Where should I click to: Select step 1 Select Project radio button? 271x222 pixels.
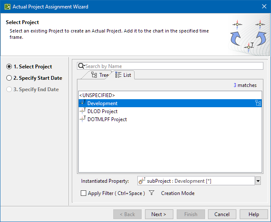click(x=9, y=67)
